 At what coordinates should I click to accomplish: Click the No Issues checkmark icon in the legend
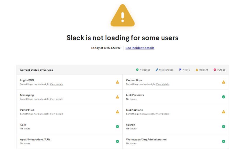(137, 69)
